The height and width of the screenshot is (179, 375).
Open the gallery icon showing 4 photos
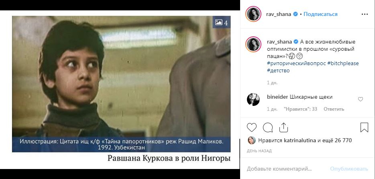pyautogui.click(x=222, y=22)
